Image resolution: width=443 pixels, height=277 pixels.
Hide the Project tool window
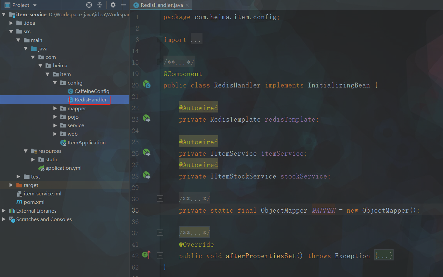click(124, 5)
